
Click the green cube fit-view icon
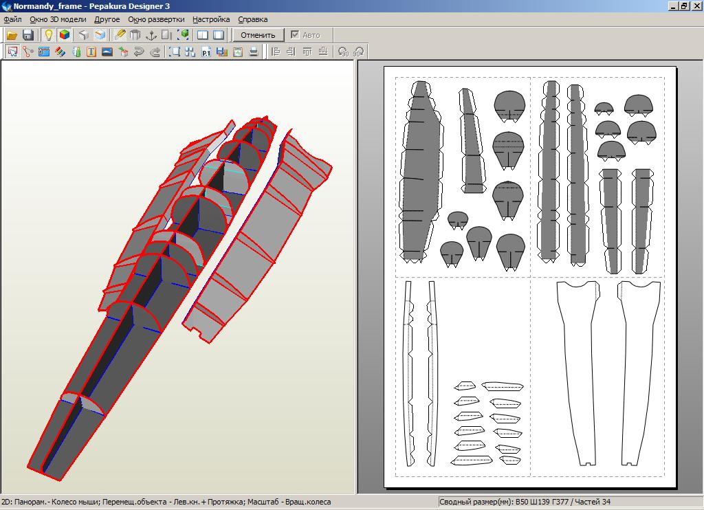(183, 35)
